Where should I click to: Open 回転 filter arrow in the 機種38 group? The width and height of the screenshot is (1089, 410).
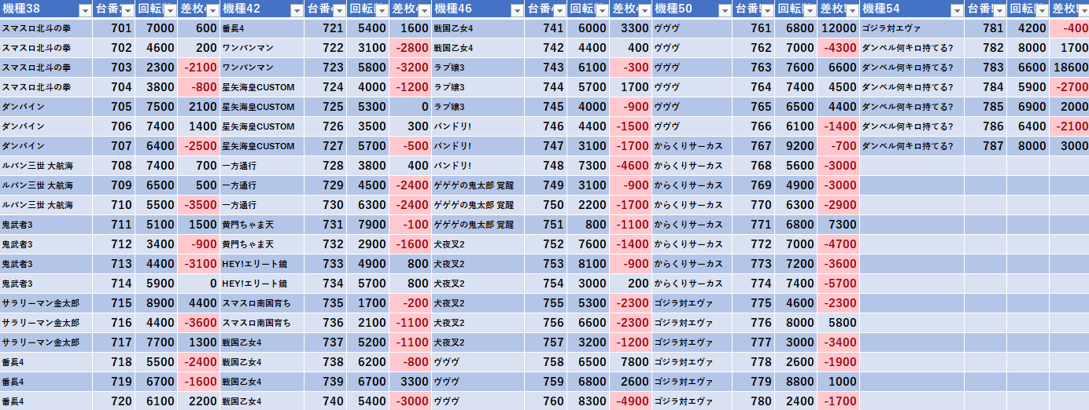(170, 10)
